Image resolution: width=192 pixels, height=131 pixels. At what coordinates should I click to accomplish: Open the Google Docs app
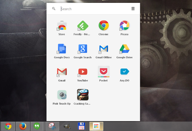pos(62,49)
